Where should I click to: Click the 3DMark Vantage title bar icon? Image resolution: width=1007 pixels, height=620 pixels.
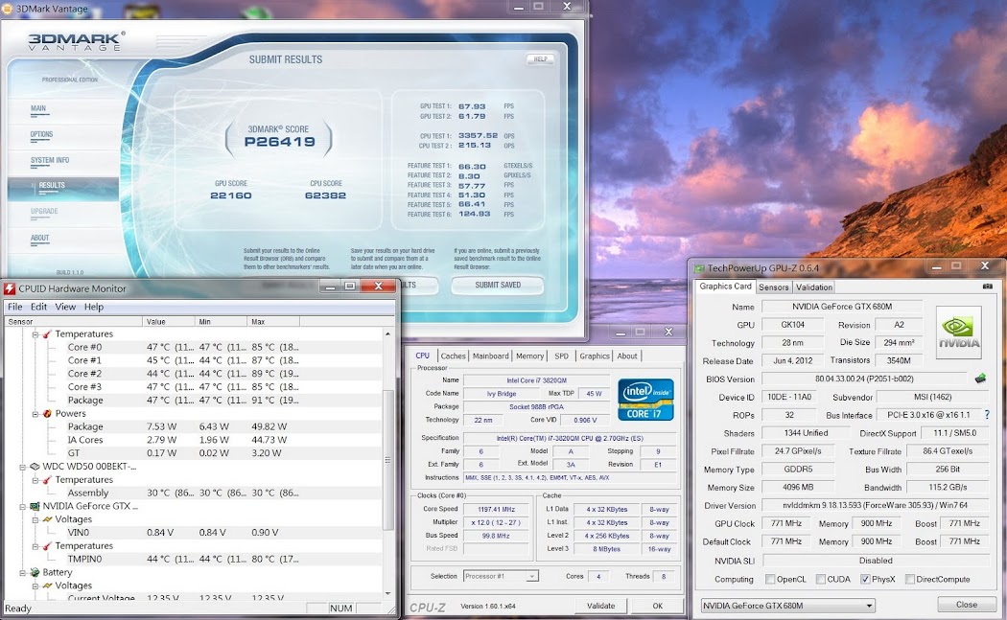pyautogui.click(x=7, y=9)
